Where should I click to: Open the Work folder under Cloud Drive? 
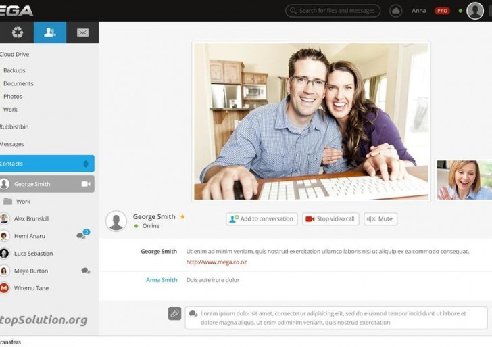coord(10,110)
